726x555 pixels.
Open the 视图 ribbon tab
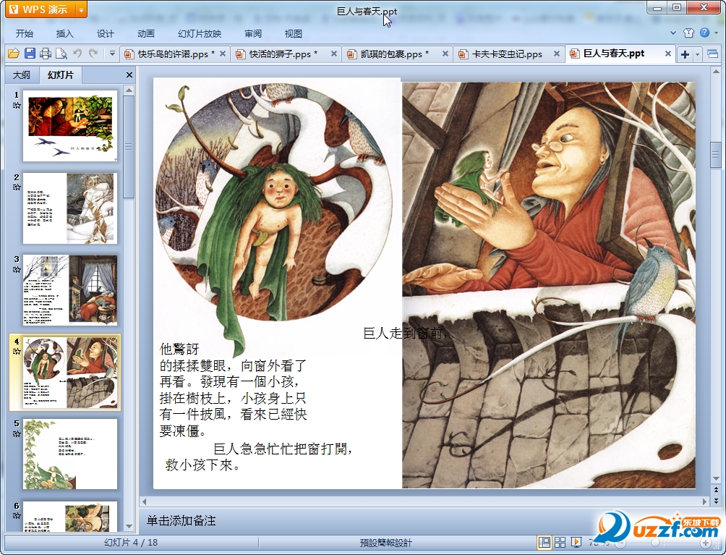coord(293,34)
